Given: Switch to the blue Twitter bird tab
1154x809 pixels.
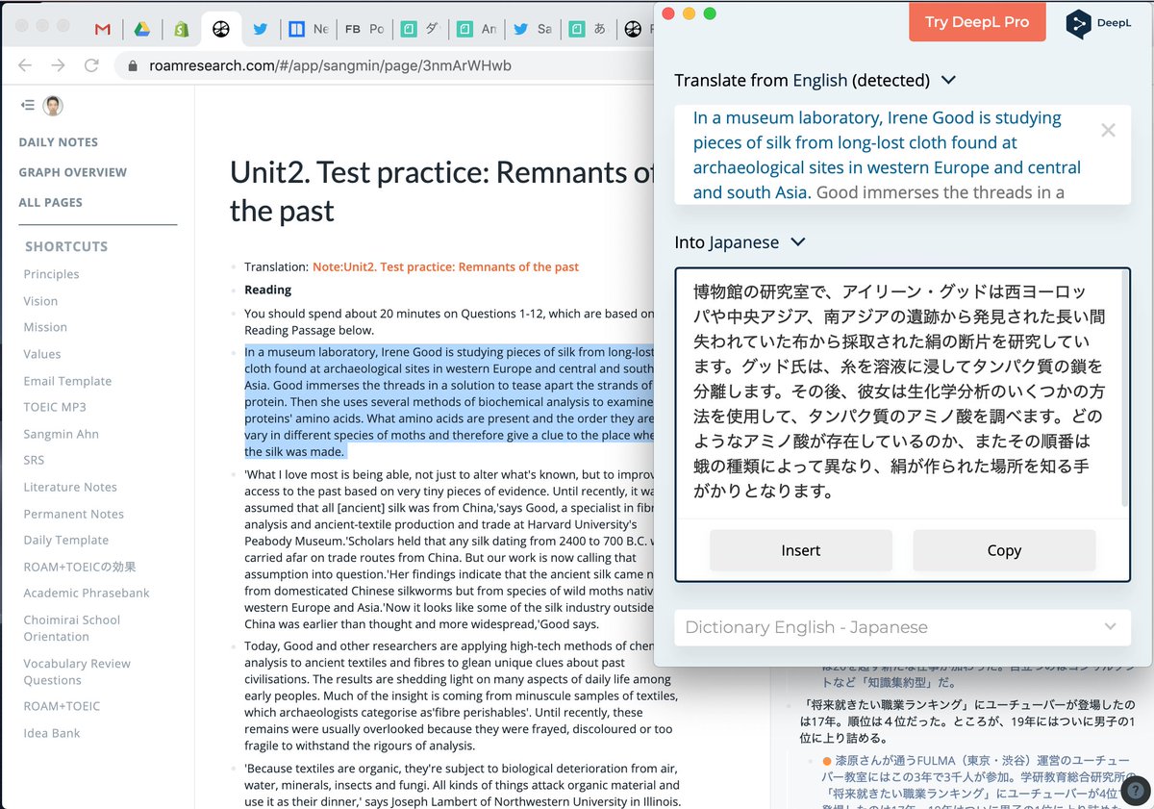Looking at the screenshot, I should click(x=260, y=29).
